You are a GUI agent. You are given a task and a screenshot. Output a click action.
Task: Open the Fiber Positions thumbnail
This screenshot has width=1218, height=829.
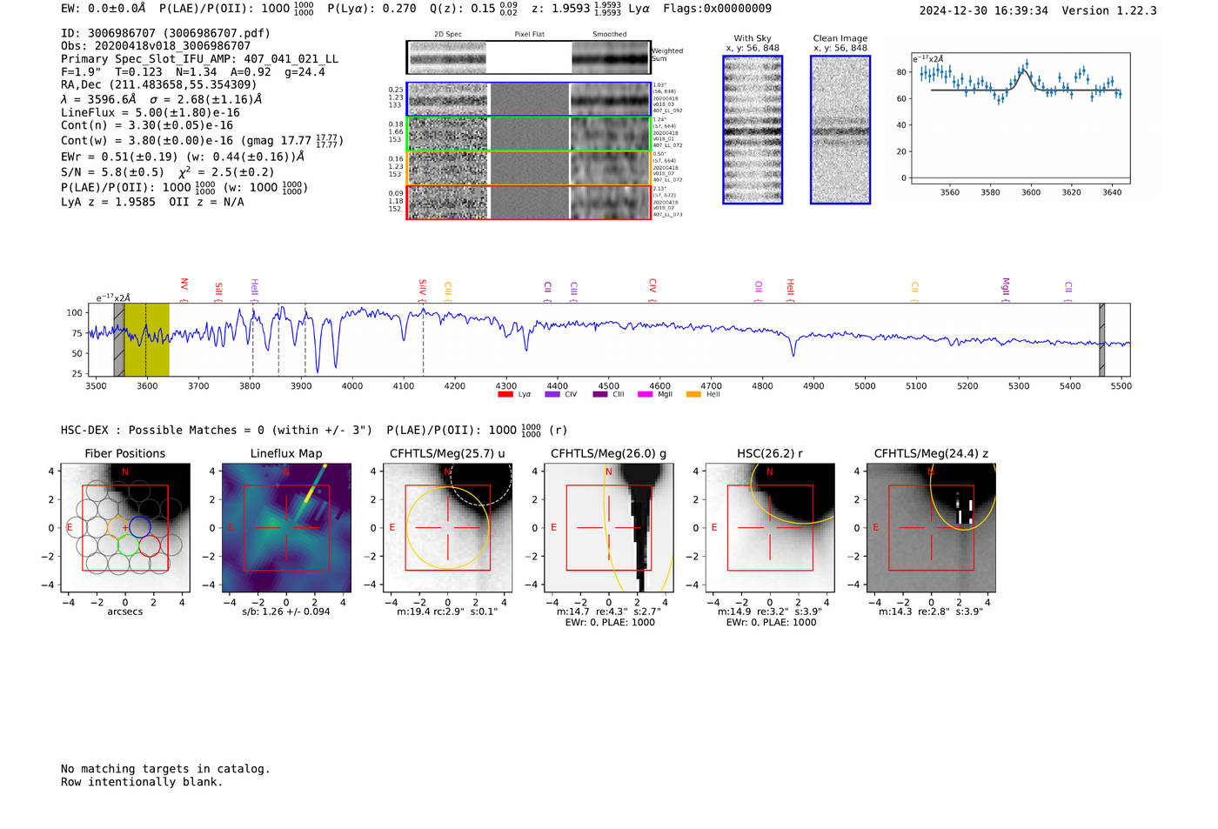click(x=125, y=528)
